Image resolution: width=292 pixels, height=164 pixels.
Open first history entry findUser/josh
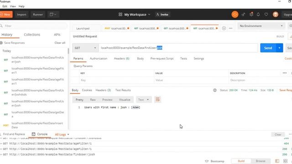(34, 60)
